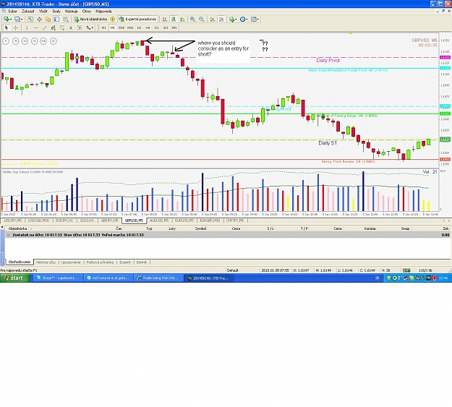Zoom in on the chart
The image size is (452, 407).
point(192,20)
